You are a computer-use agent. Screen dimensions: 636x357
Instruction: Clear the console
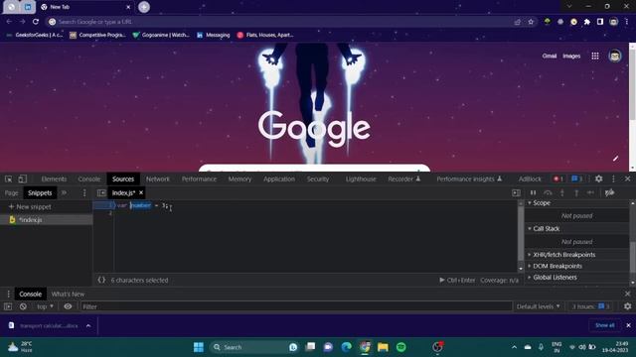pos(23,306)
